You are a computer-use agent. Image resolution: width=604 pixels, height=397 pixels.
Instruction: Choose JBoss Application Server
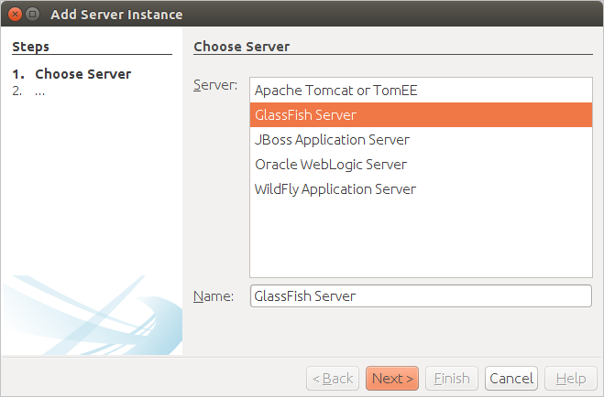tap(421, 140)
